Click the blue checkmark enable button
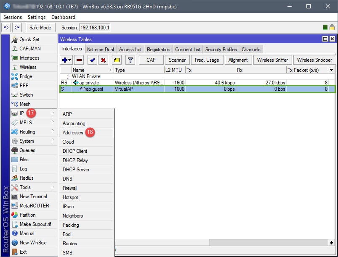This screenshot has width=338, height=257. coord(93,60)
